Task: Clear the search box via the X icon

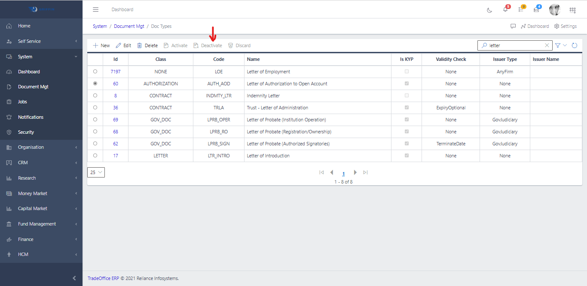Action: [x=547, y=45]
